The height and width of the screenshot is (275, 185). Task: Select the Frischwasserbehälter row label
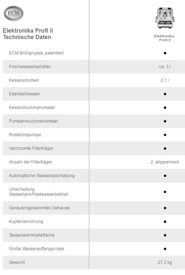pyautogui.click(x=30, y=67)
